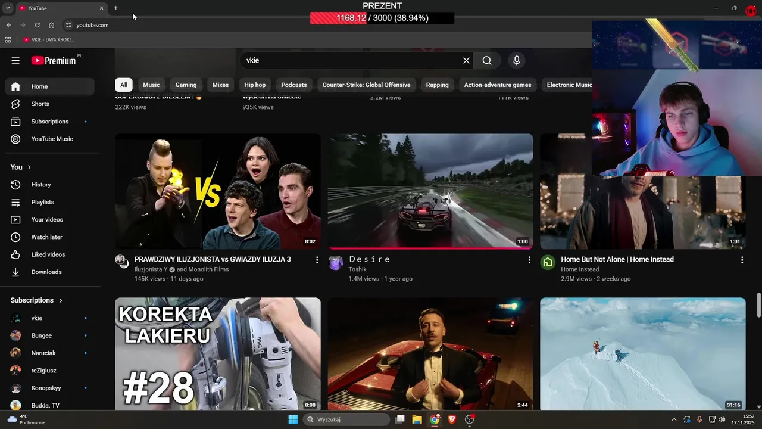Image resolution: width=762 pixels, height=429 pixels.
Task: Open the vkie channel subscription
Action: coord(50,318)
